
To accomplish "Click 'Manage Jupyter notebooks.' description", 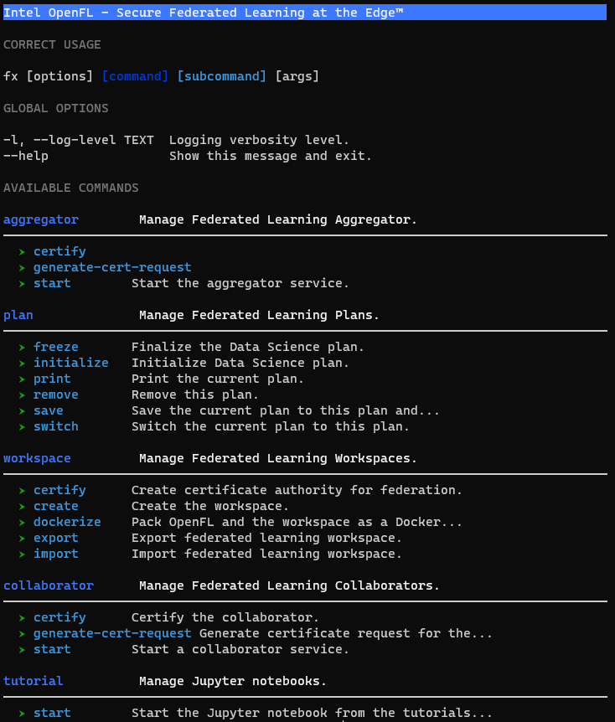I will click(x=233, y=681).
